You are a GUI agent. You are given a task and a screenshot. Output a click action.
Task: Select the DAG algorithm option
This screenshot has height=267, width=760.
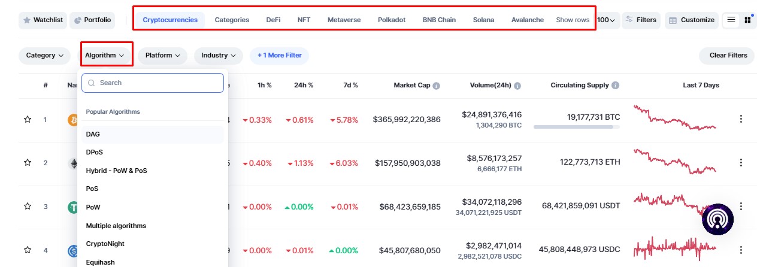pos(153,134)
